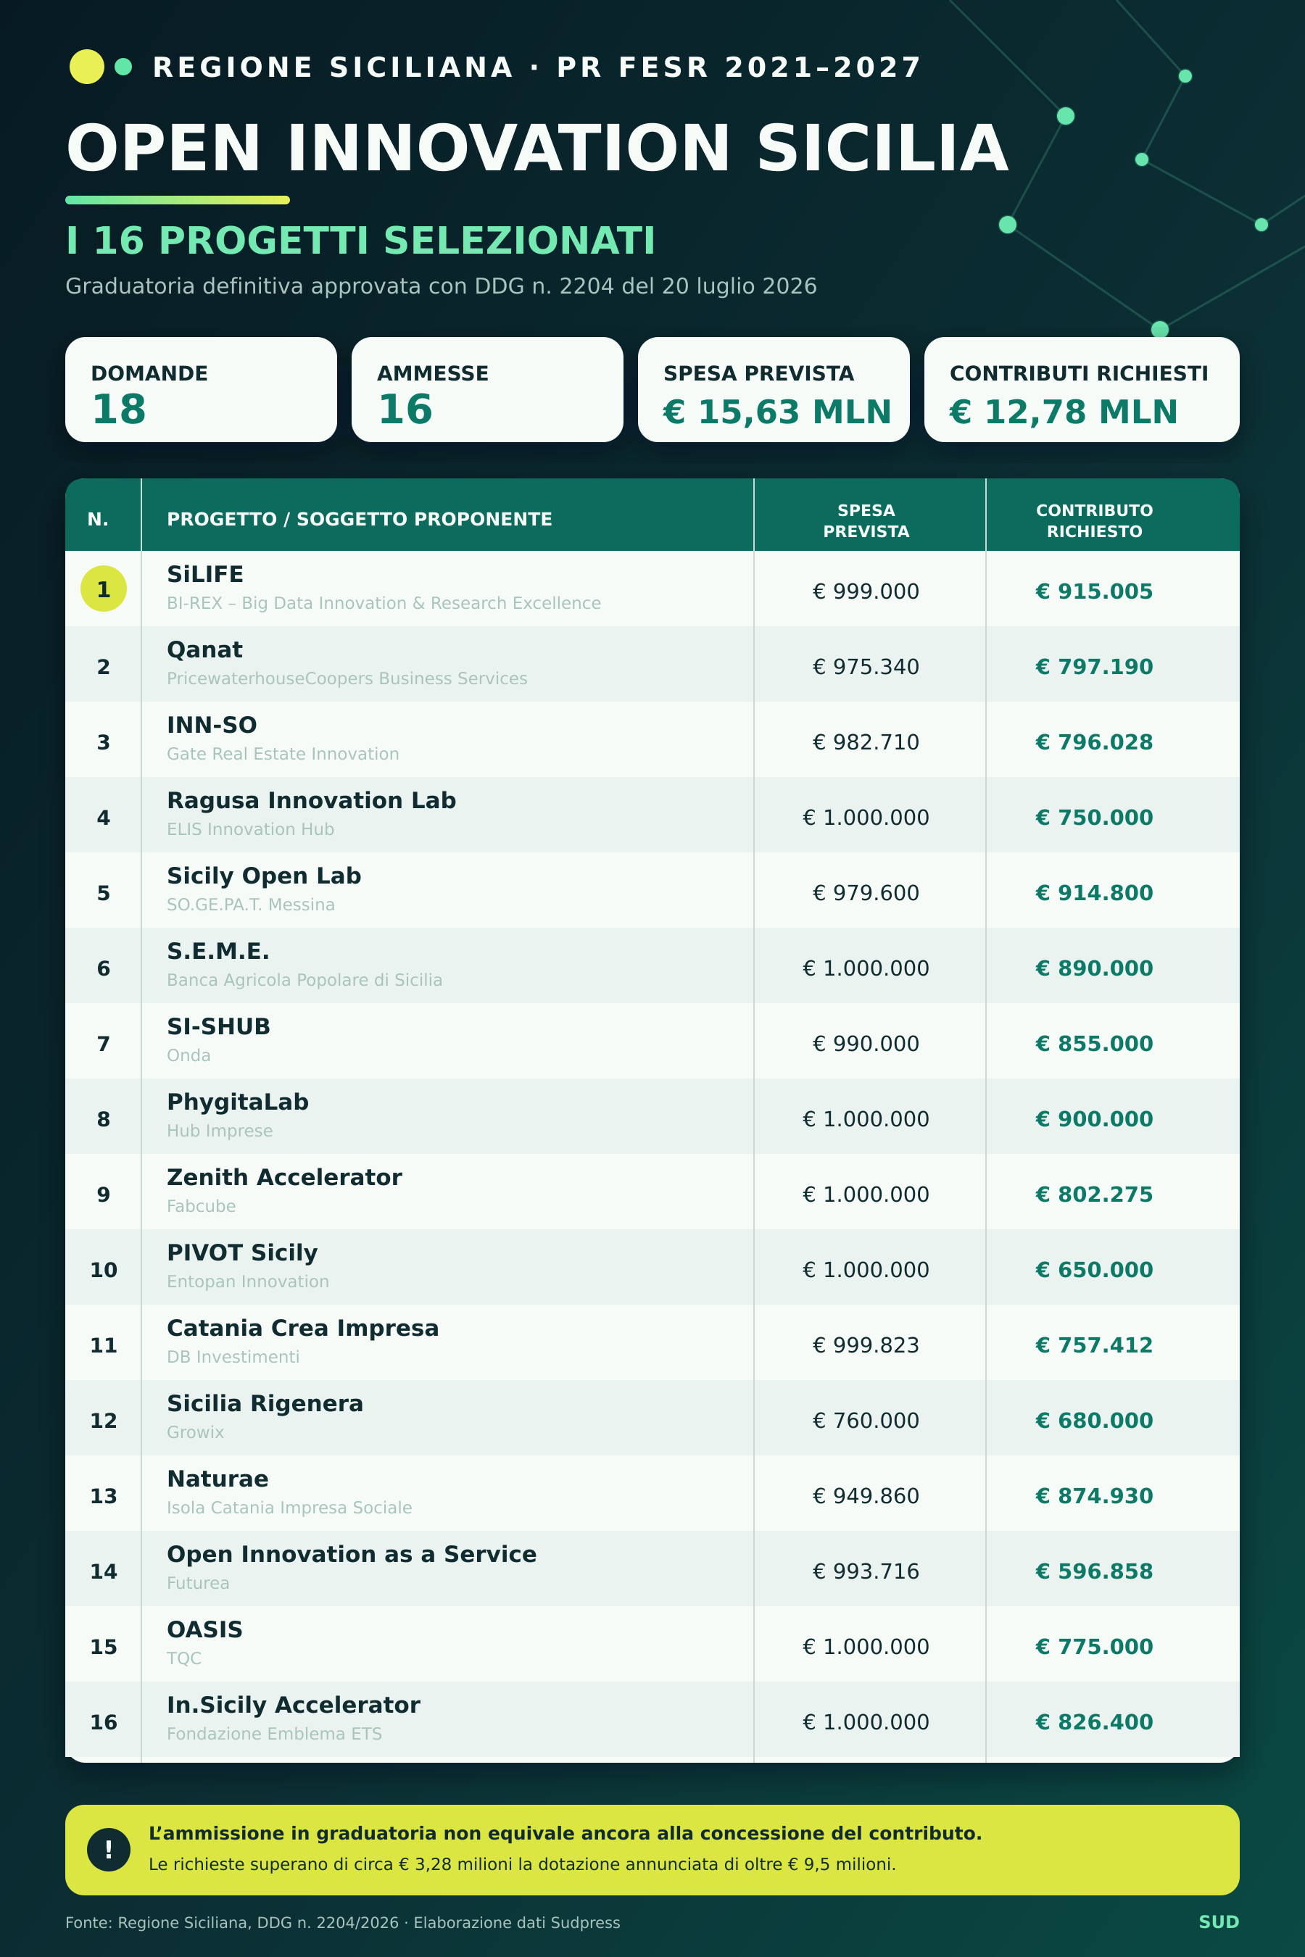Viewport: 1305px width, 1957px height.
Task: Click Hub Imprese text
Action: click(x=220, y=1131)
